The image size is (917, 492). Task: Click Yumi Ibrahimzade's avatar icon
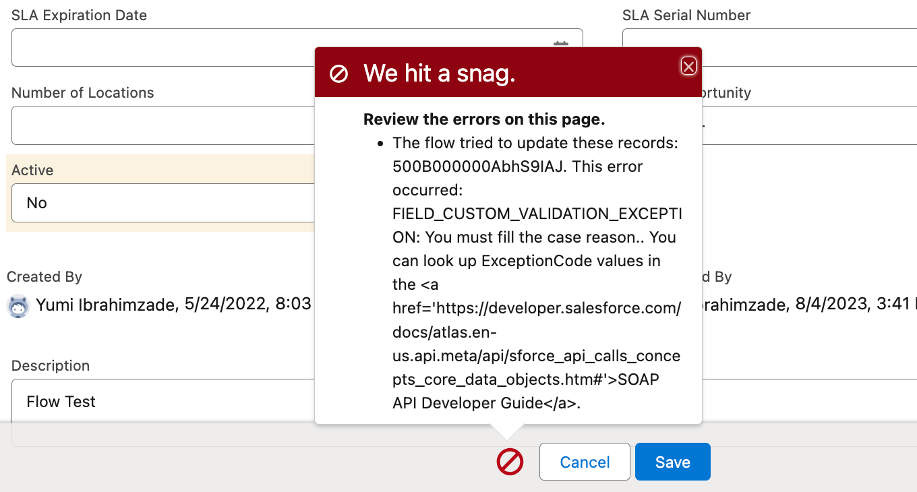click(17, 305)
